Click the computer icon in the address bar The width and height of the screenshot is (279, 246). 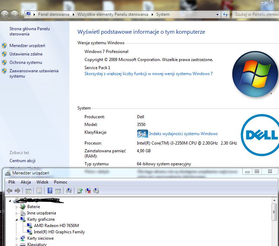tap(28, 14)
